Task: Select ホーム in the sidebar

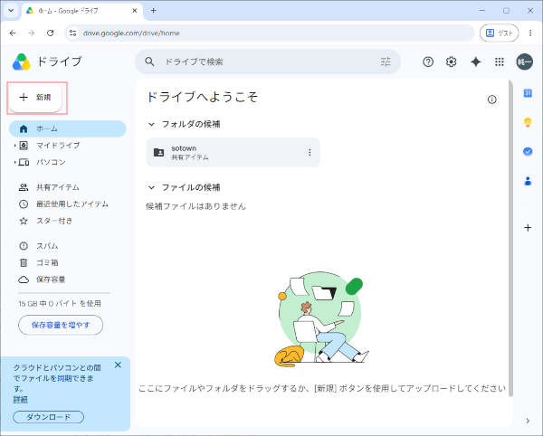Action: pyautogui.click(x=68, y=128)
